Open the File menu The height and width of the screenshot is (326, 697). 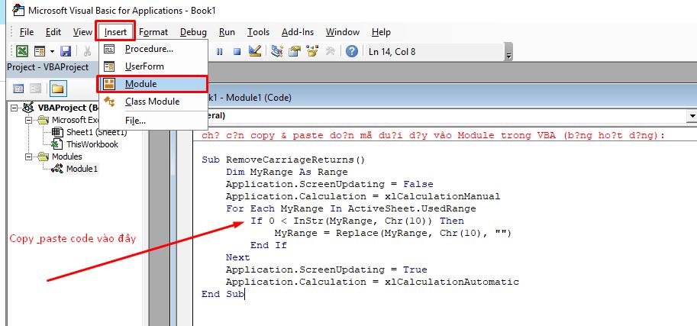coord(27,32)
